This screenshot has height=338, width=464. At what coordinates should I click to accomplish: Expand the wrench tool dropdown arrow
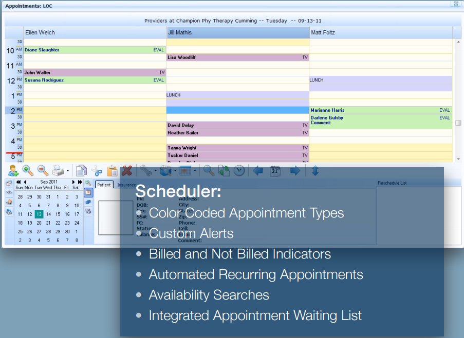(155, 171)
